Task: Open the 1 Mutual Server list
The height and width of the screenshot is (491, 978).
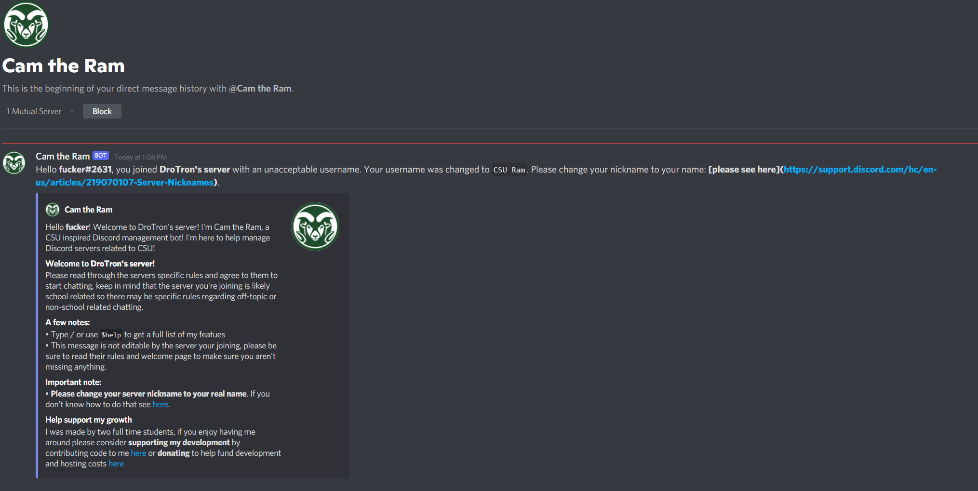Action: click(34, 111)
